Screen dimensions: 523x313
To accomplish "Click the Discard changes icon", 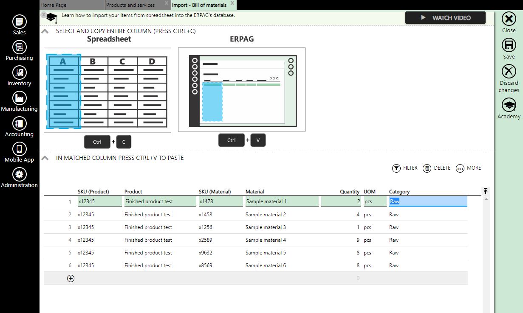I will [x=509, y=71].
